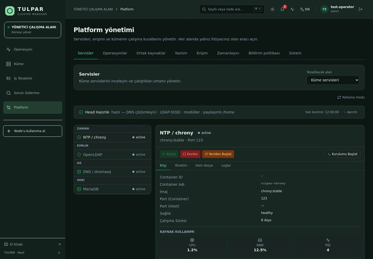Select MariaDB service in list

tap(112, 189)
